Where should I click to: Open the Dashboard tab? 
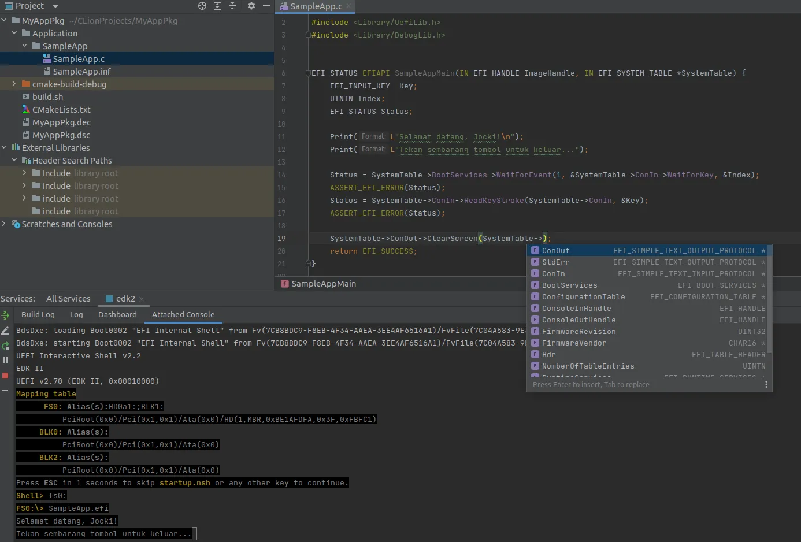(117, 315)
